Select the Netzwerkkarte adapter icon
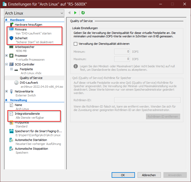 [x=11, y=91]
